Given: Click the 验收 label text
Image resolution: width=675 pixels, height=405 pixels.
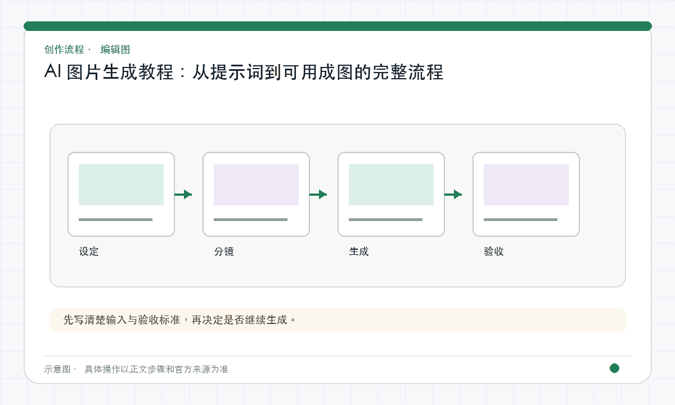Looking at the screenshot, I should point(494,251).
